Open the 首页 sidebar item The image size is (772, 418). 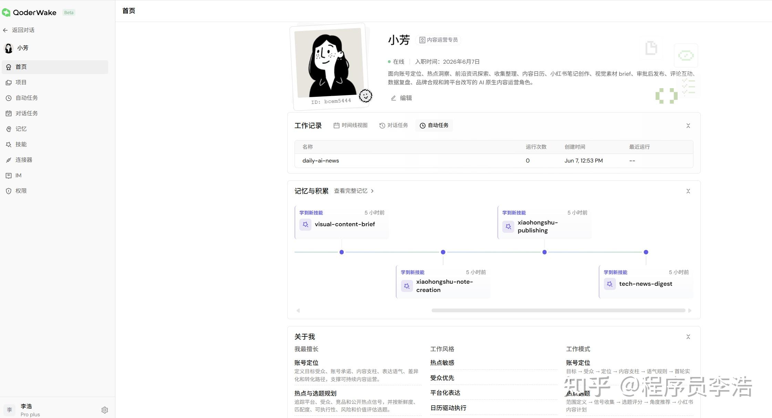coord(55,67)
